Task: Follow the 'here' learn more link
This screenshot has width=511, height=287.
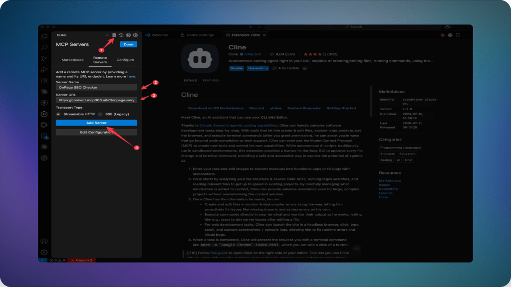Action: tap(131, 76)
